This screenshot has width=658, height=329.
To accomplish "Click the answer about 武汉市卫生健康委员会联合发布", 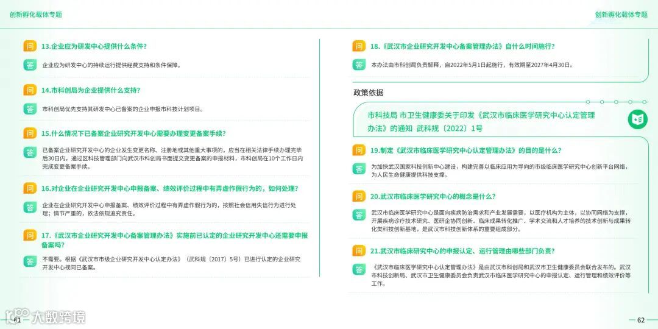I will pos(501,275).
